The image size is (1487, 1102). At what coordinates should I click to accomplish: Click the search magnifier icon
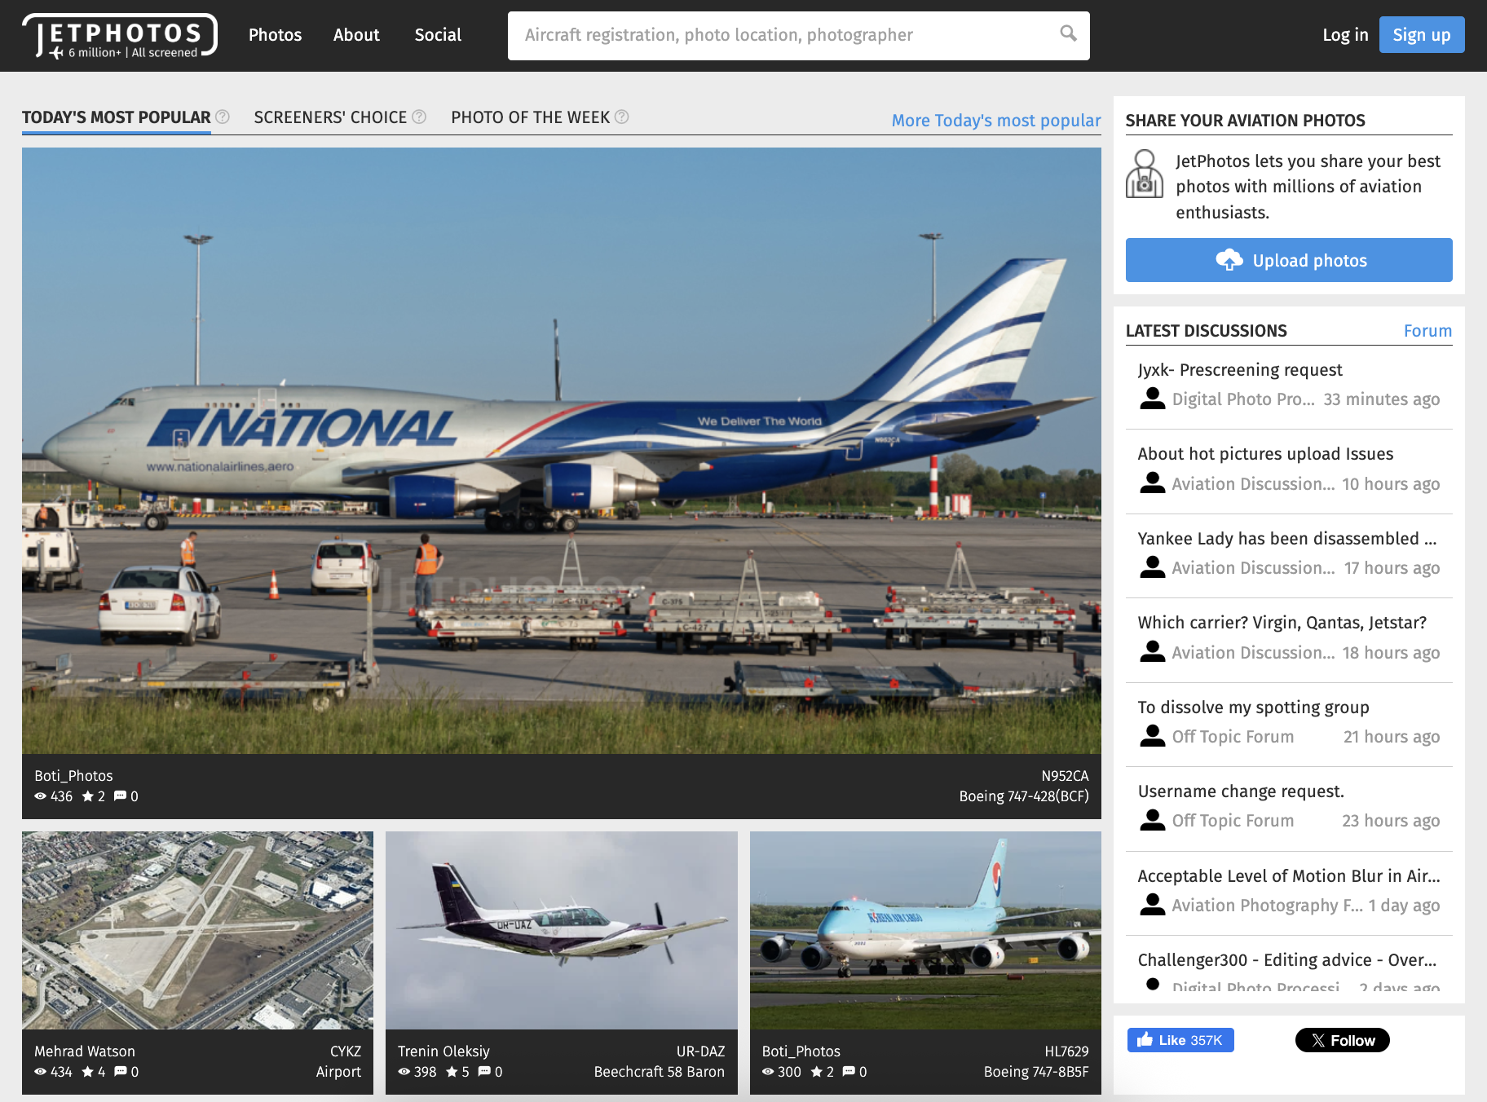pyautogui.click(x=1068, y=33)
